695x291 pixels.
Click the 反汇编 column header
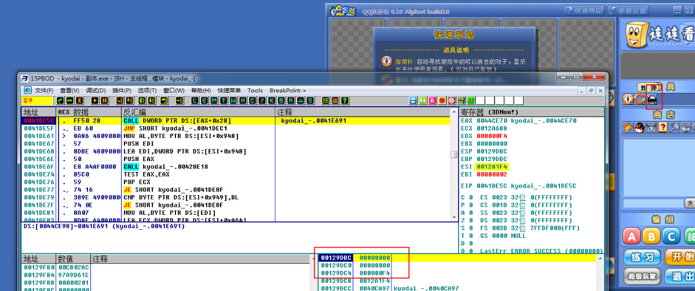click(x=198, y=112)
